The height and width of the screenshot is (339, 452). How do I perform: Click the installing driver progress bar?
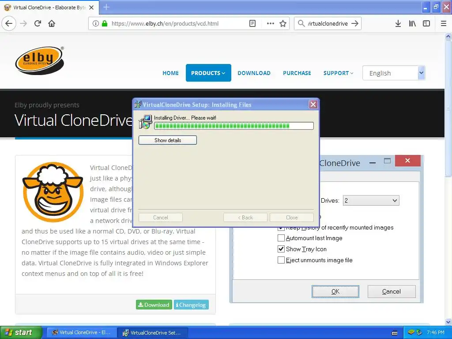click(x=234, y=126)
